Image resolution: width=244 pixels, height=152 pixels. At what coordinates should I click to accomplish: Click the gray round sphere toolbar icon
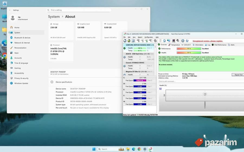(x=155, y=41)
